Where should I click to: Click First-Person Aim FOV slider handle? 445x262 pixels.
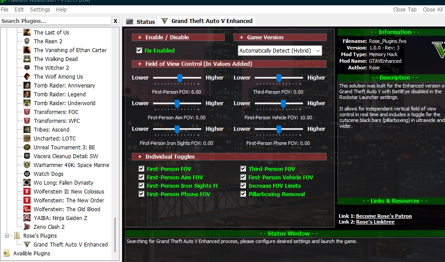point(177,104)
